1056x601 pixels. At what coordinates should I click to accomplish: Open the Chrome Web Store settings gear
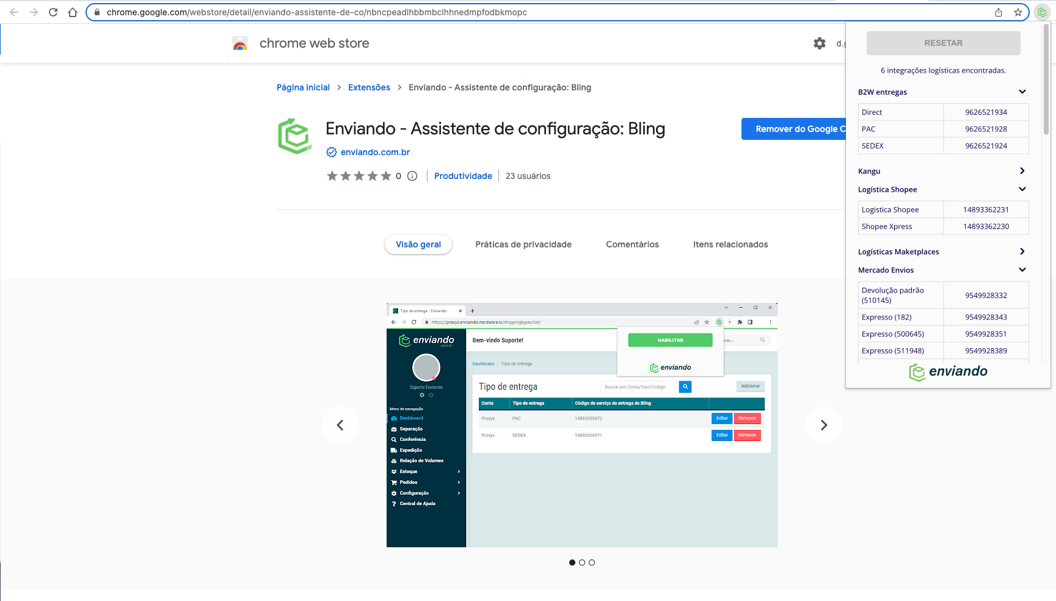coord(820,43)
